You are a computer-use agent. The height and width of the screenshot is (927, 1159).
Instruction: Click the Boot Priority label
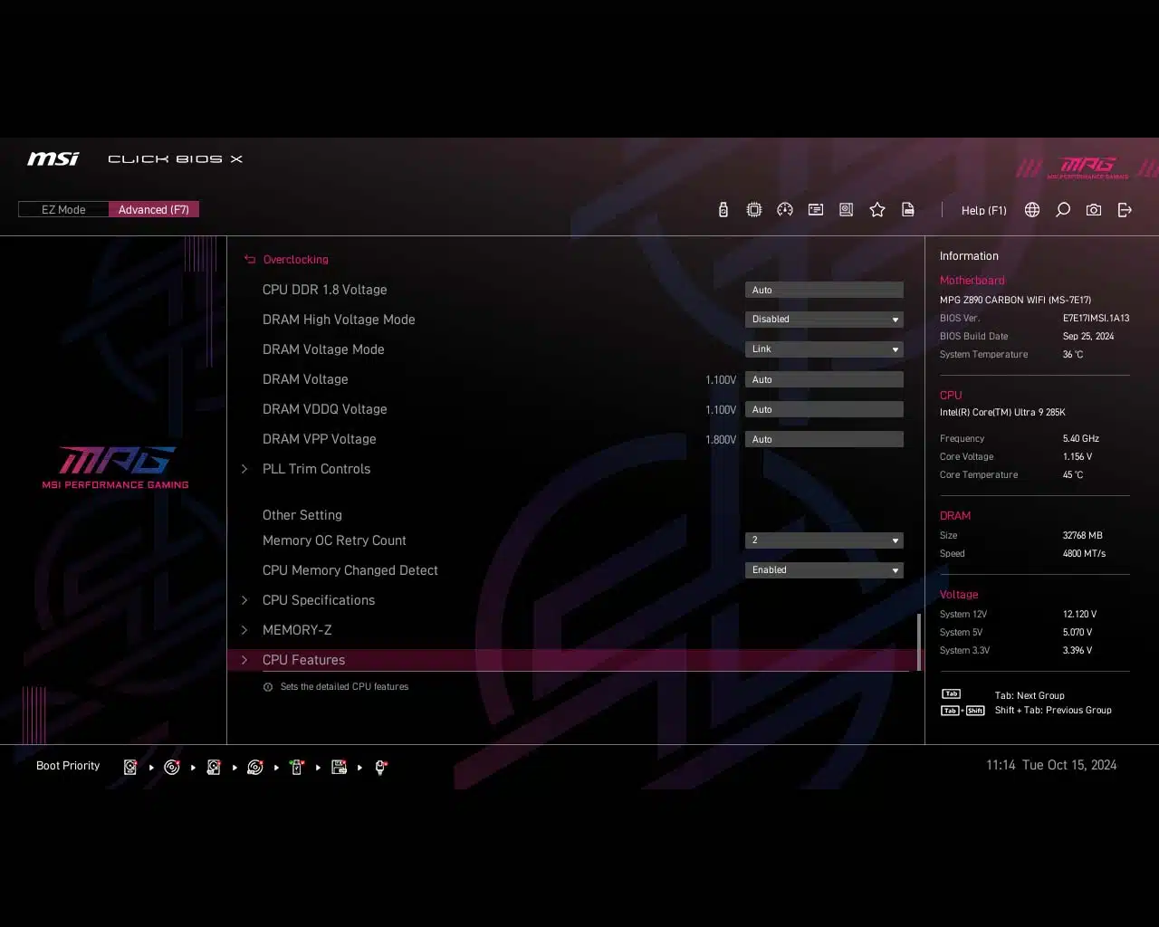(68, 766)
